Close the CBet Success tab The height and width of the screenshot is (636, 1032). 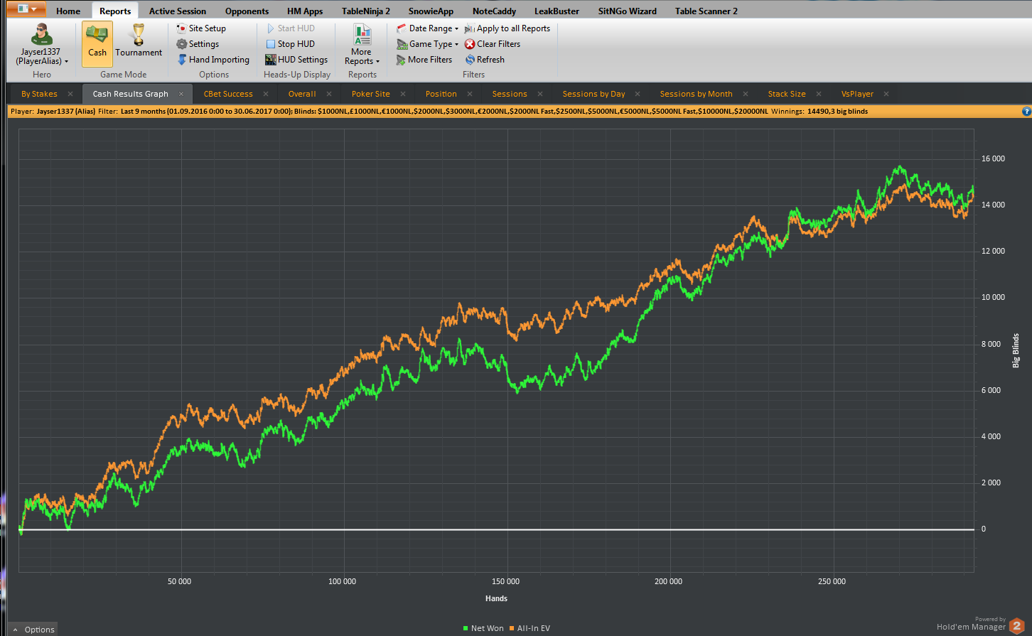(x=266, y=94)
